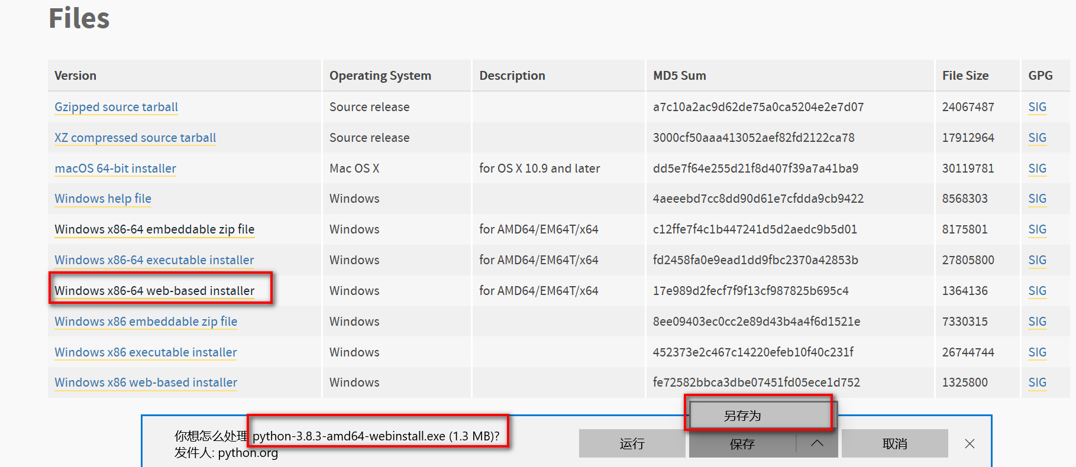Click the 运行 (Run) button
The image size is (1076, 467).
(632, 443)
